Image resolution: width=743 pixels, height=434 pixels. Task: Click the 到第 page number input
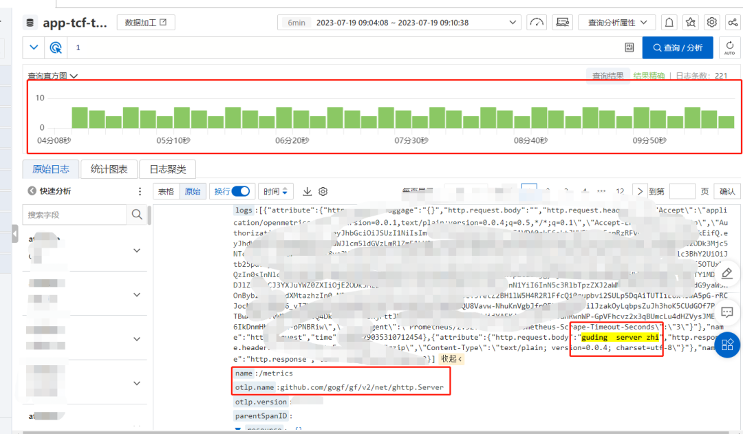click(682, 191)
